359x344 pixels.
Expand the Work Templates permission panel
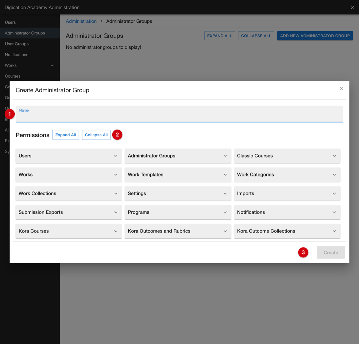(x=178, y=175)
